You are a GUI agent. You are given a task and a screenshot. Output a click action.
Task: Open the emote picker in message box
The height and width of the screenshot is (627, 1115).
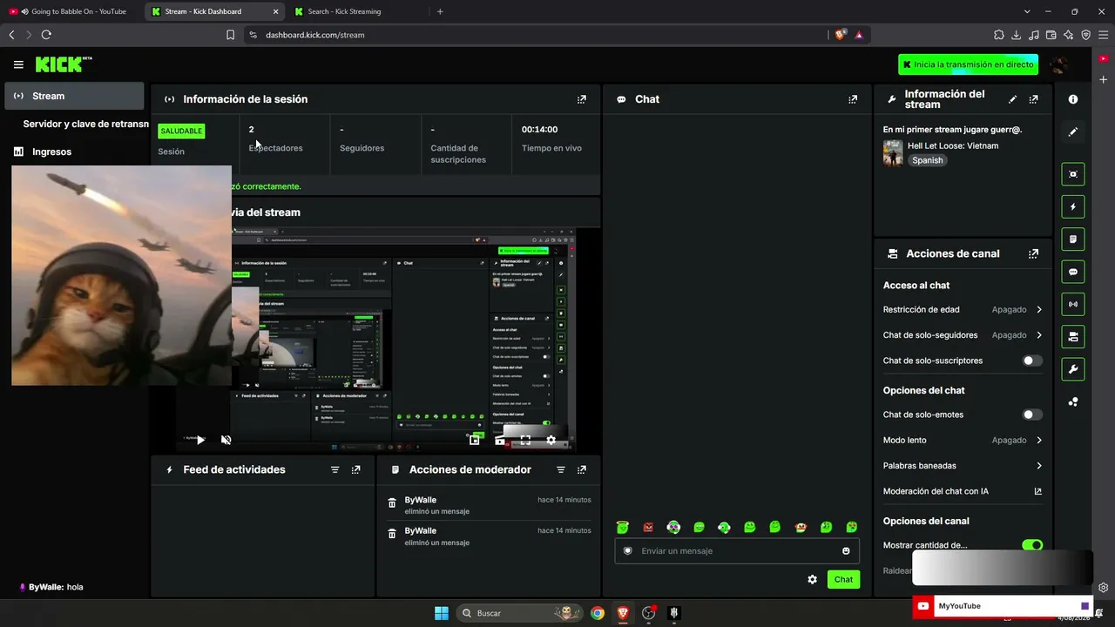tap(846, 551)
